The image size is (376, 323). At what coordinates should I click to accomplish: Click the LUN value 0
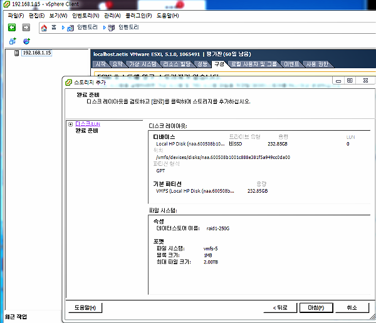(348, 144)
